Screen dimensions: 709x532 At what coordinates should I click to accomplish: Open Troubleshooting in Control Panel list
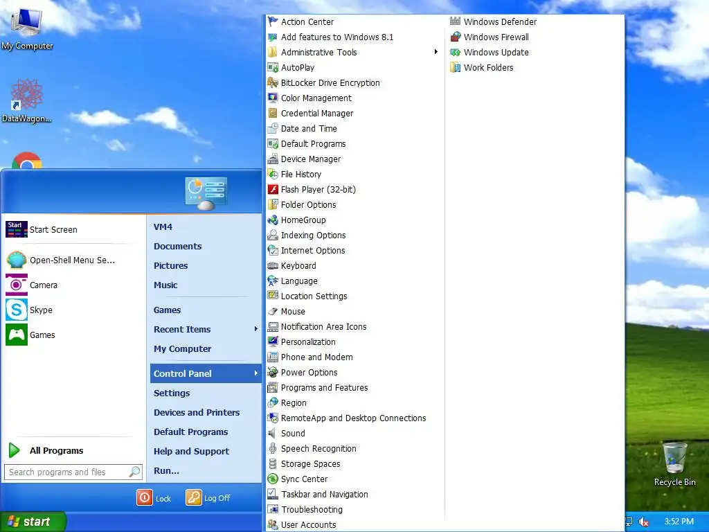[312, 510]
